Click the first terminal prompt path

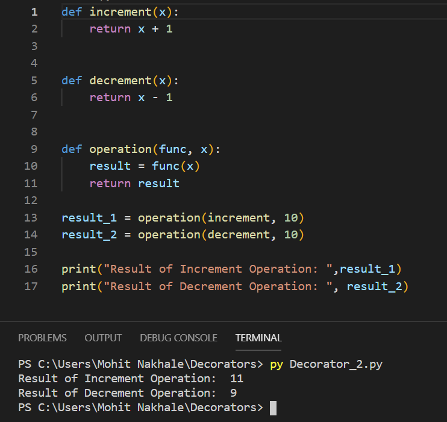click(140, 364)
